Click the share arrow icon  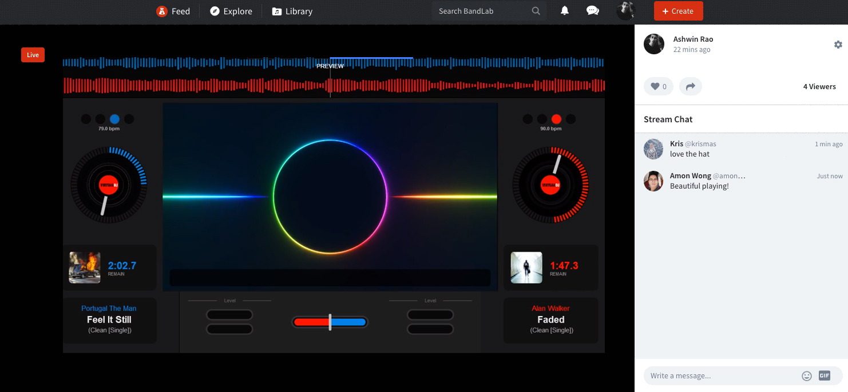click(x=690, y=87)
